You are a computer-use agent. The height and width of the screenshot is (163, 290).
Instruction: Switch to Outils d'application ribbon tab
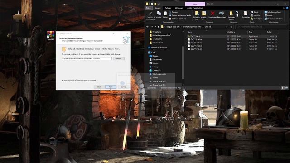pyautogui.click(x=195, y=8)
